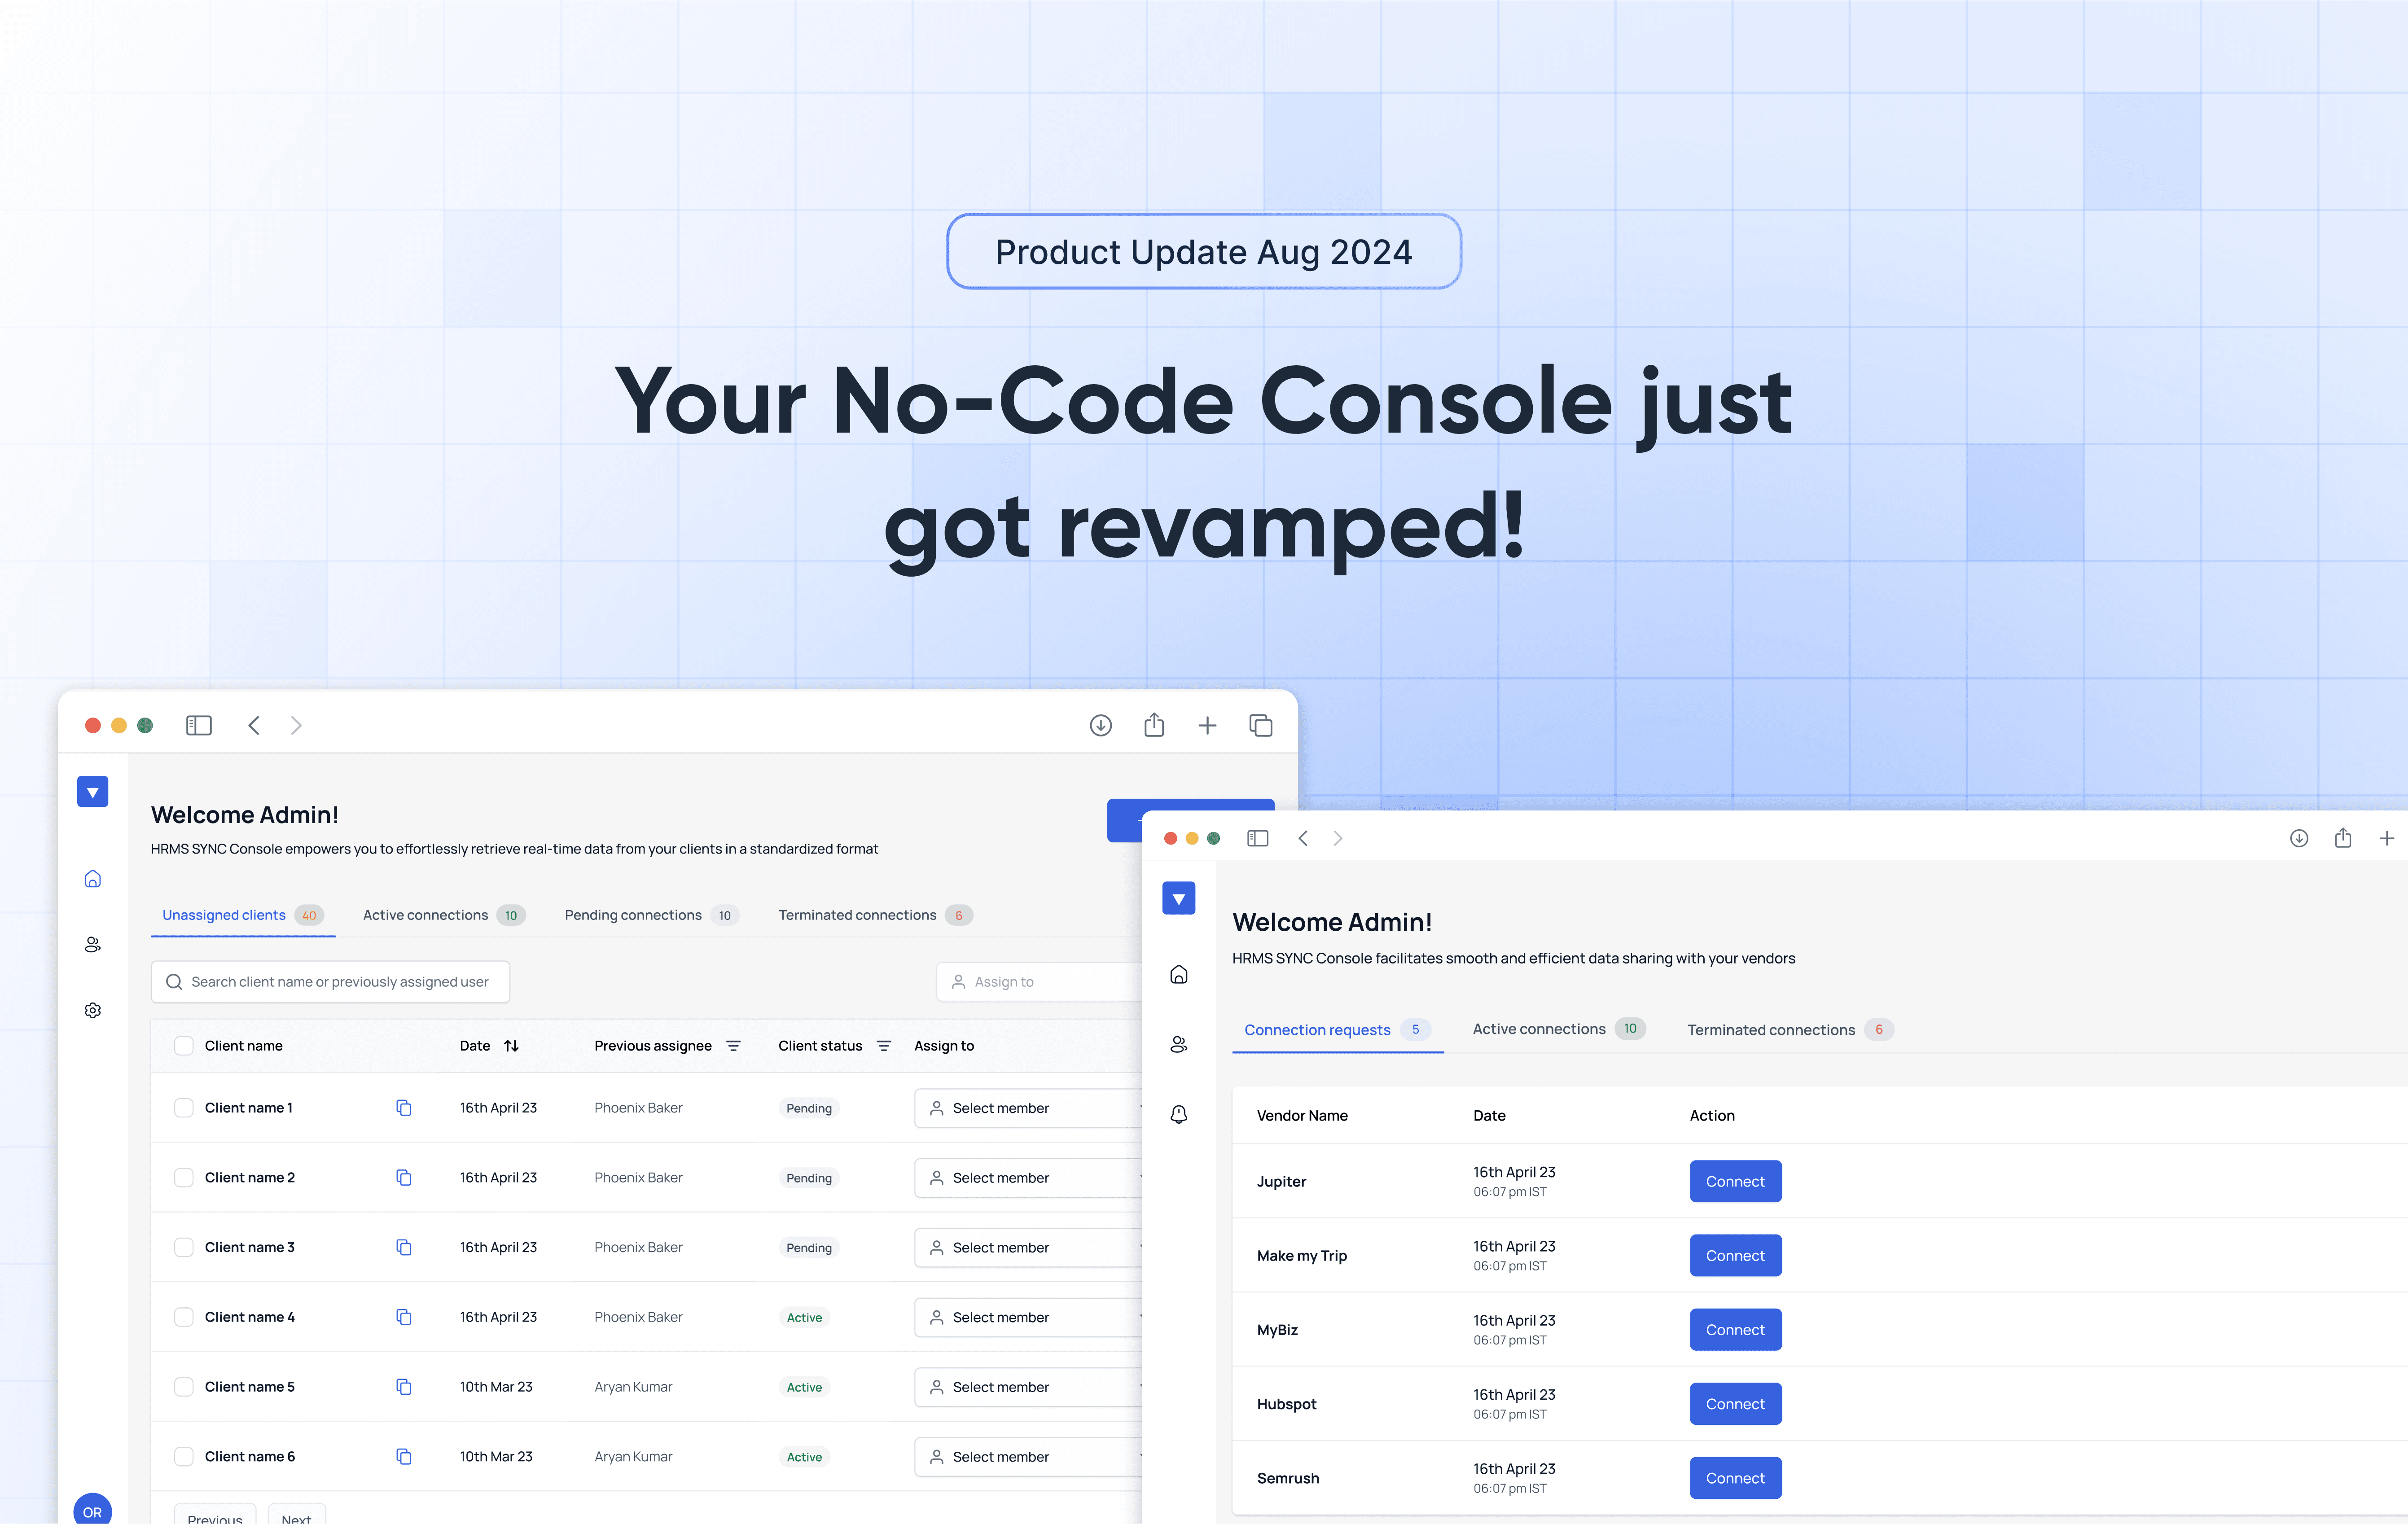
Task: Check the Client name 1 checkbox
Action: [184, 1107]
